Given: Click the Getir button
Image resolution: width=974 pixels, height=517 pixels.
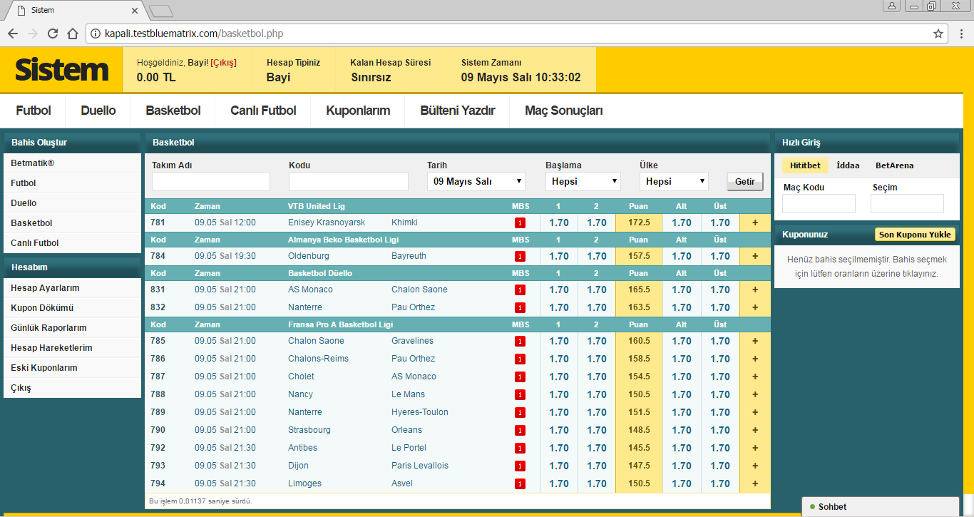Looking at the screenshot, I should tap(745, 182).
